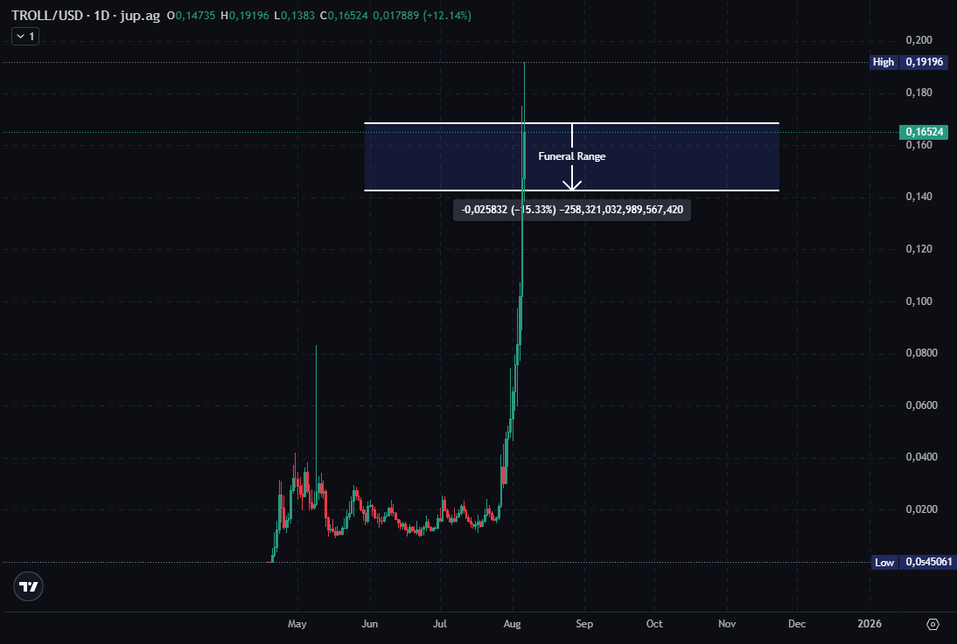The image size is (957, 644).
Task: Click the Sep date axis label
Action: (584, 624)
